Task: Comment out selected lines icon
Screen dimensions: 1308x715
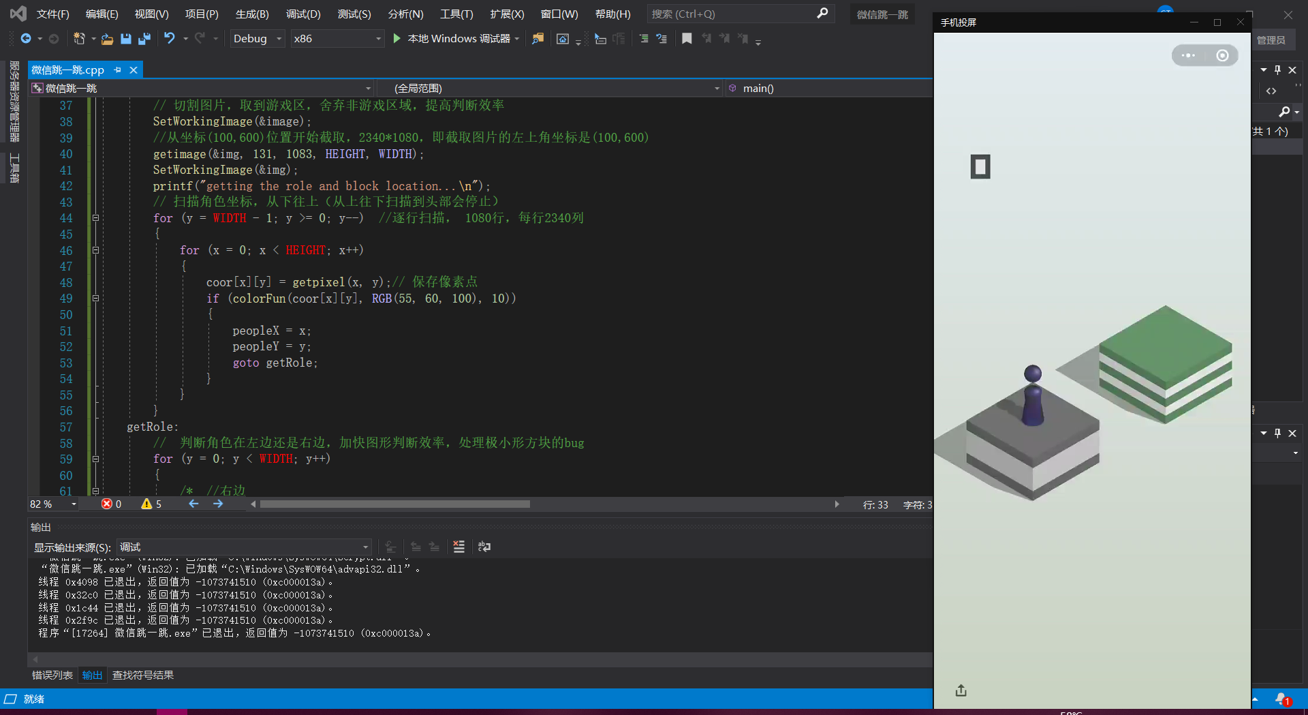Action: [x=643, y=39]
